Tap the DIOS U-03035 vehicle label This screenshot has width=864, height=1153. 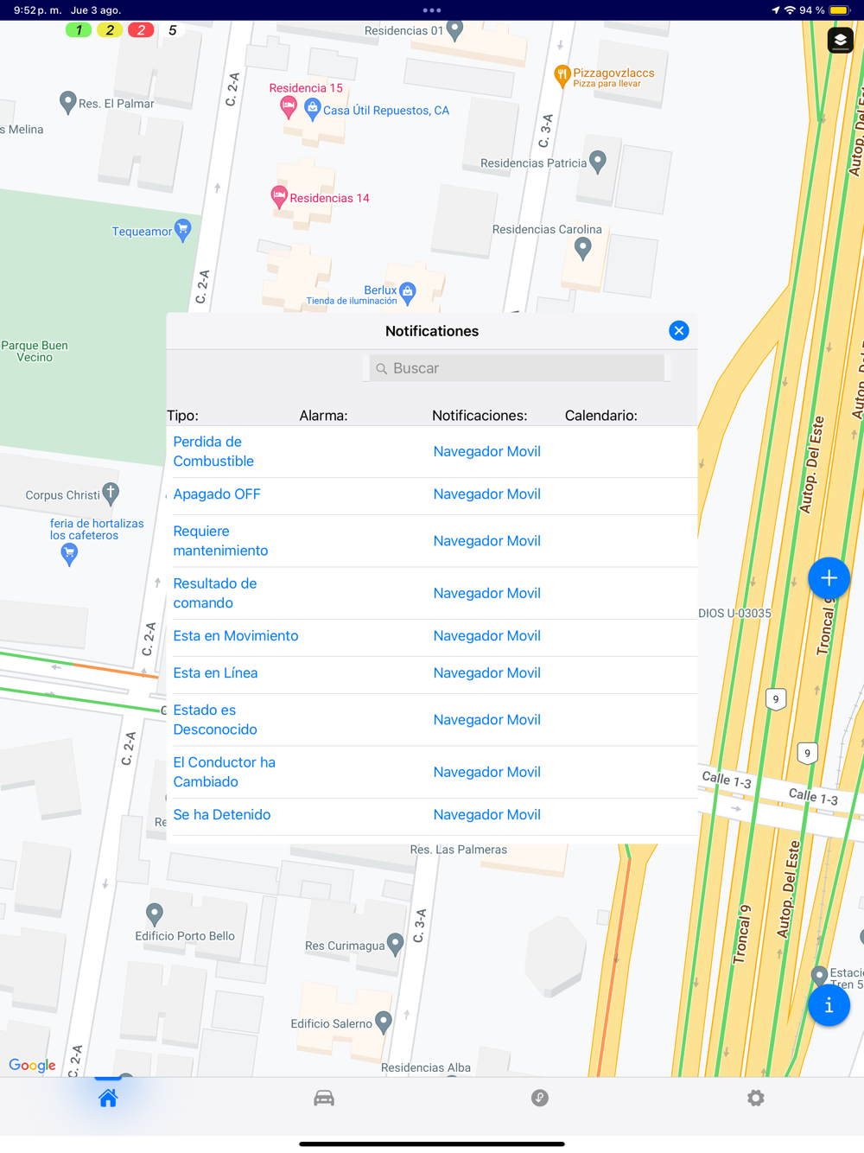(x=734, y=614)
